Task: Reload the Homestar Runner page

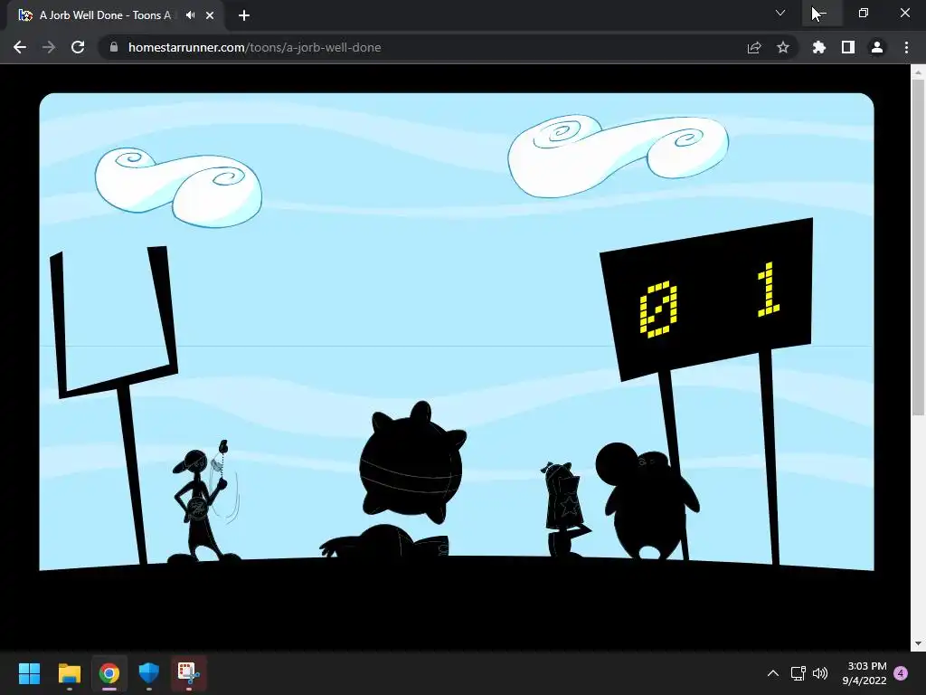Action: point(78,47)
